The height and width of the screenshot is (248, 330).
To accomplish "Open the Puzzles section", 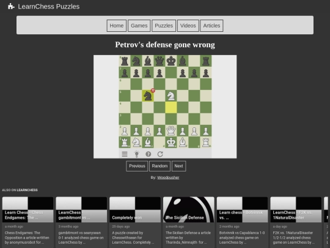I will tap(164, 26).
